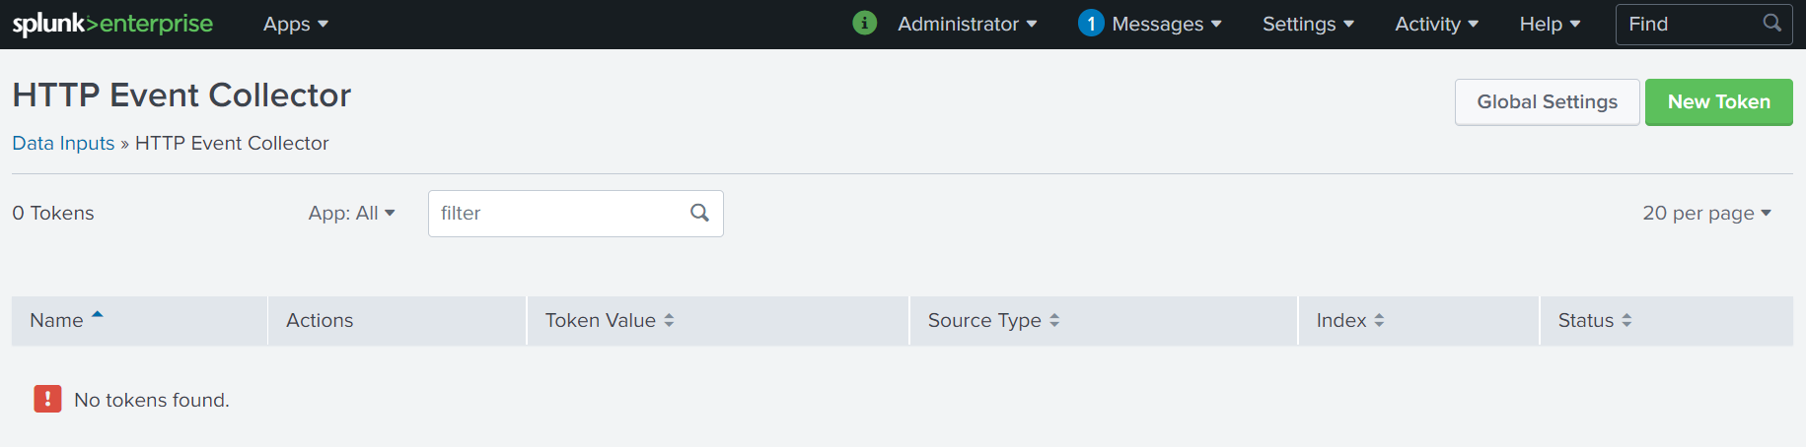Sort by Index column arrows
Image resolution: width=1806 pixels, height=447 pixels.
1379,320
